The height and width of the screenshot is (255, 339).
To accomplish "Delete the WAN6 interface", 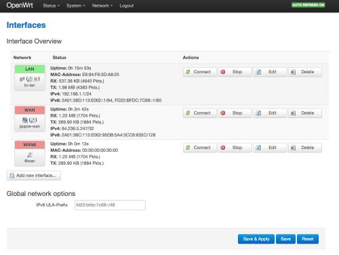I will 305,148.
